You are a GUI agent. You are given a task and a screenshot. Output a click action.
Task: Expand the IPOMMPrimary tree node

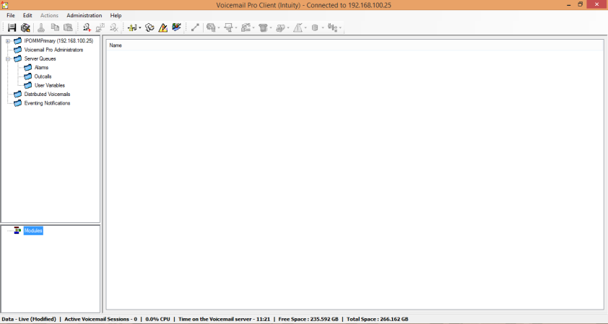(8, 40)
